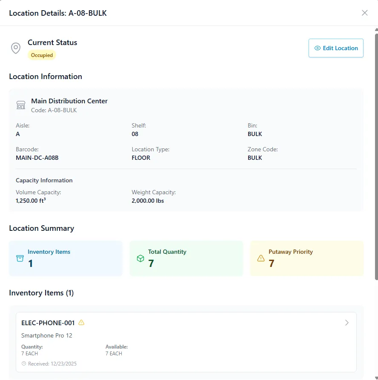The height and width of the screenshot is (380, 378).
Task: Select the Inventory Items summary card
Action: [x=66, y=258]
